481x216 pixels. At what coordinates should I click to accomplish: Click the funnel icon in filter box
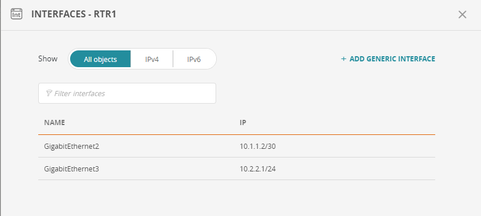(49, 93)
